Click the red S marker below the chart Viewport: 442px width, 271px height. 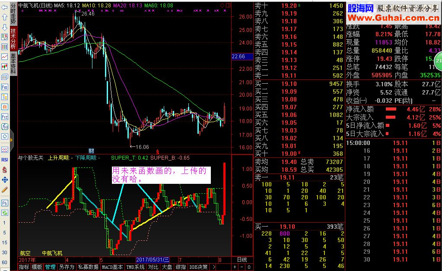[x=157, y=152]
